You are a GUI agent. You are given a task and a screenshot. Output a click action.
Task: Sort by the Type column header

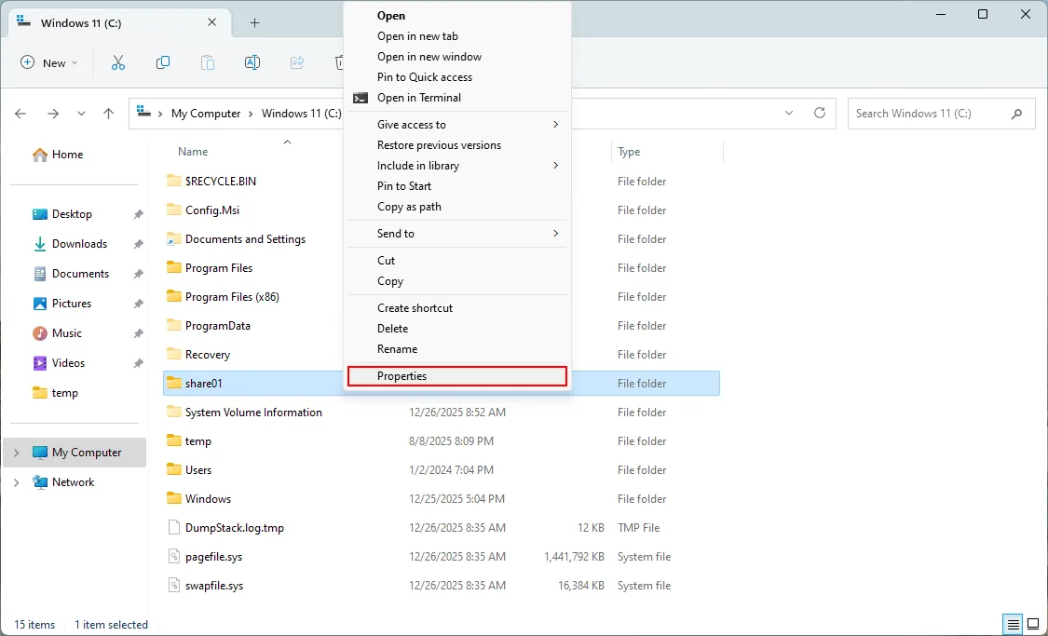629,152
